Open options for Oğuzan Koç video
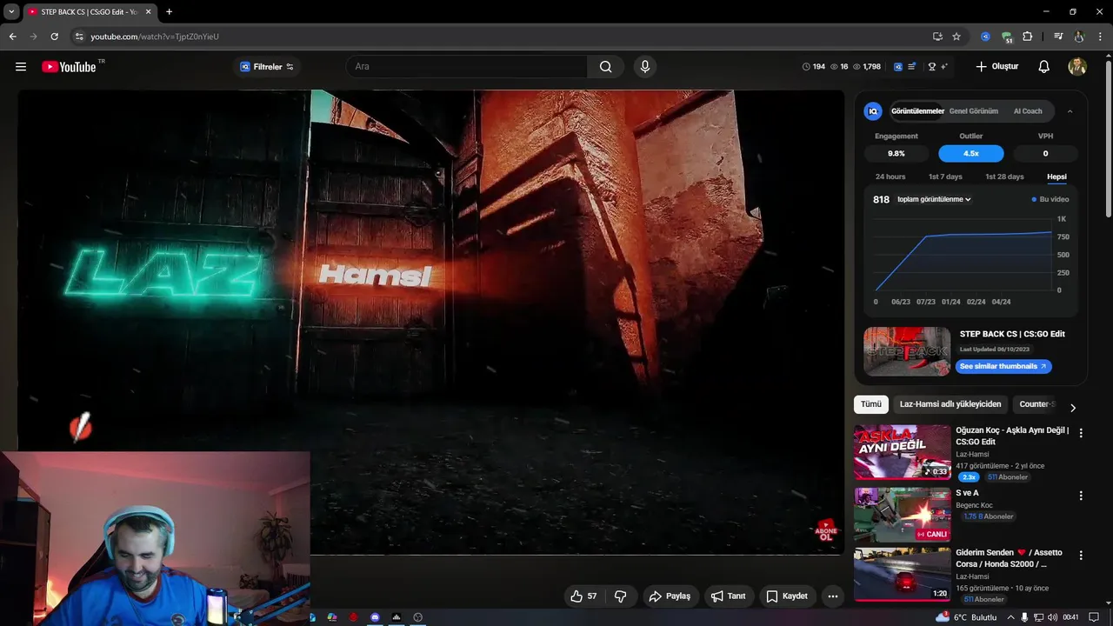1113x626 pixels. [1081, 433]
